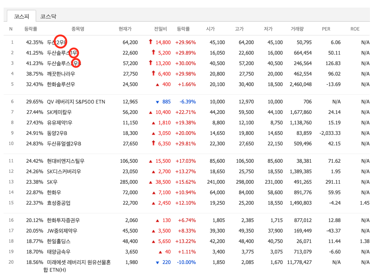This screenshot has width=388, height=277.
Task: Click red up triangle beside 40
Action: click(160, 252)
